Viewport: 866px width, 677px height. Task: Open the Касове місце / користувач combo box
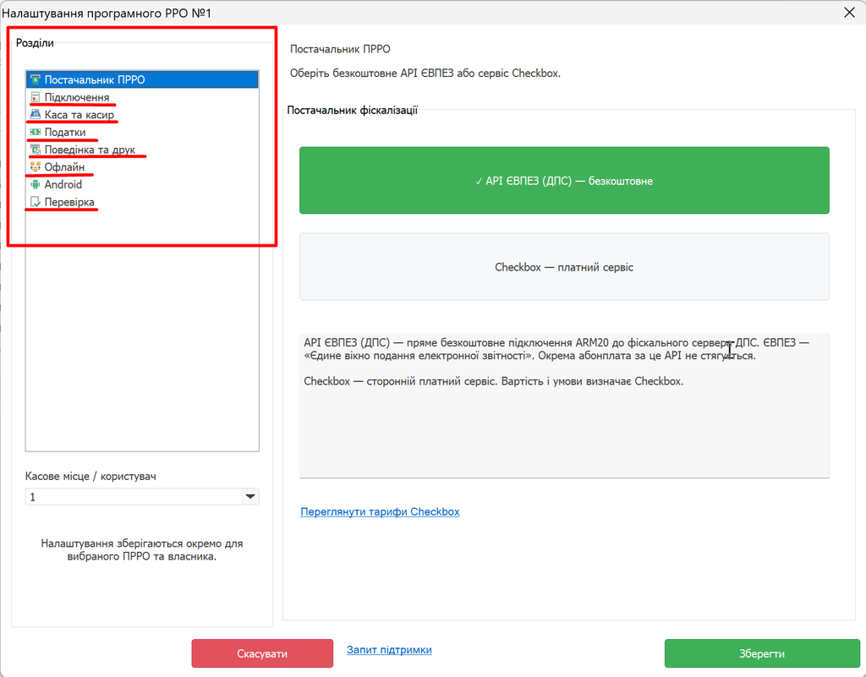click(x=142, y=497)
